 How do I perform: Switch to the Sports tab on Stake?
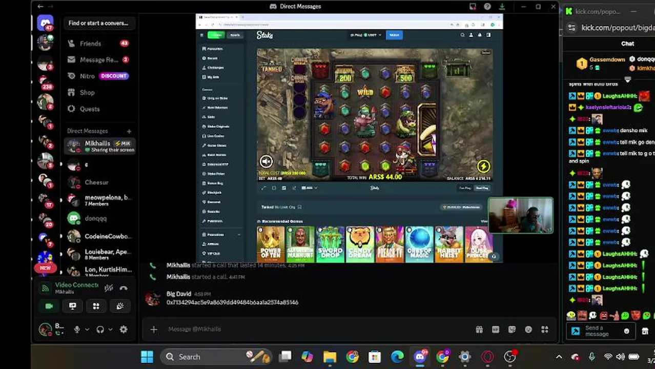click(235, 35)
